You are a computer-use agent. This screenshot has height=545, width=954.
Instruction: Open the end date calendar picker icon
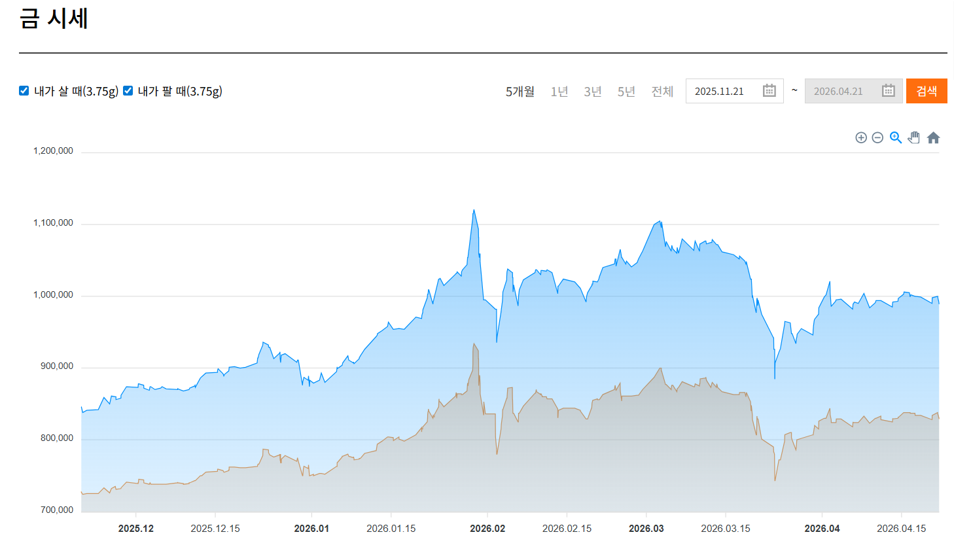click(889, 91)
